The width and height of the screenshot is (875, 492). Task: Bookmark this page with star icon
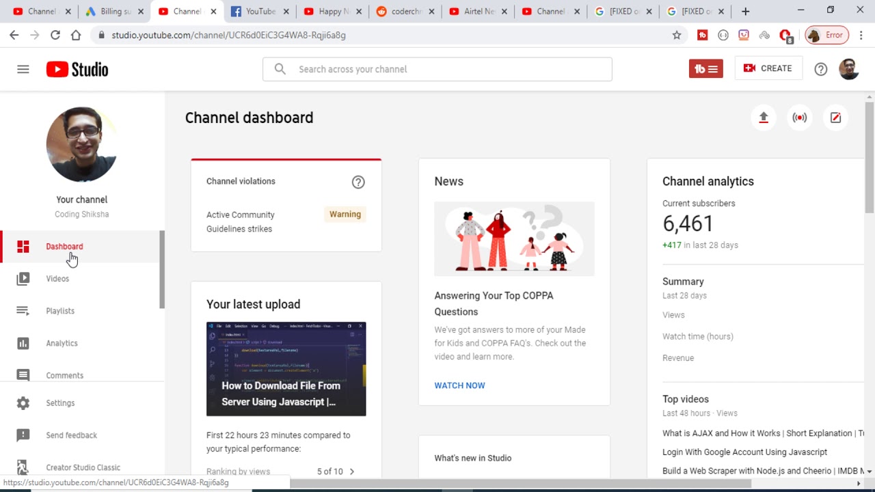[677, 35]
